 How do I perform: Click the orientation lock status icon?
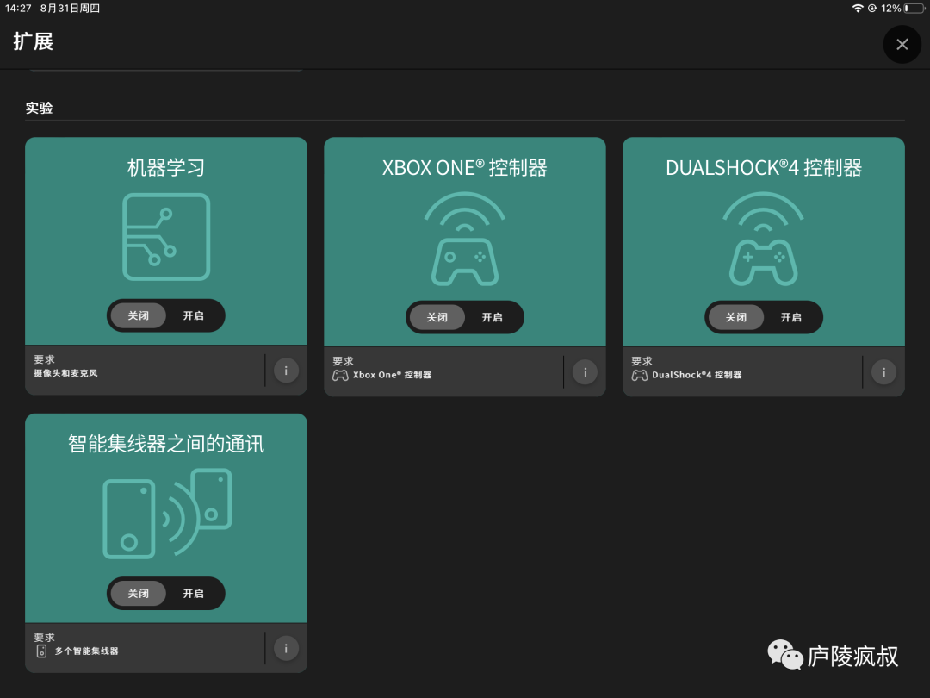pos(871,9)
